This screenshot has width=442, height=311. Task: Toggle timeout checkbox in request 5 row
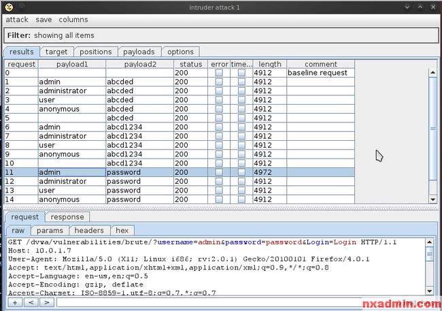click(x=241, y=118)
